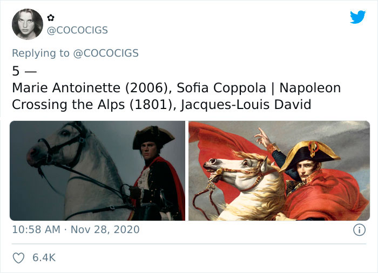Viewport: 378px width, 273px height.
Task: Click the flower symbol display name
Action: [x=52, y=18]
